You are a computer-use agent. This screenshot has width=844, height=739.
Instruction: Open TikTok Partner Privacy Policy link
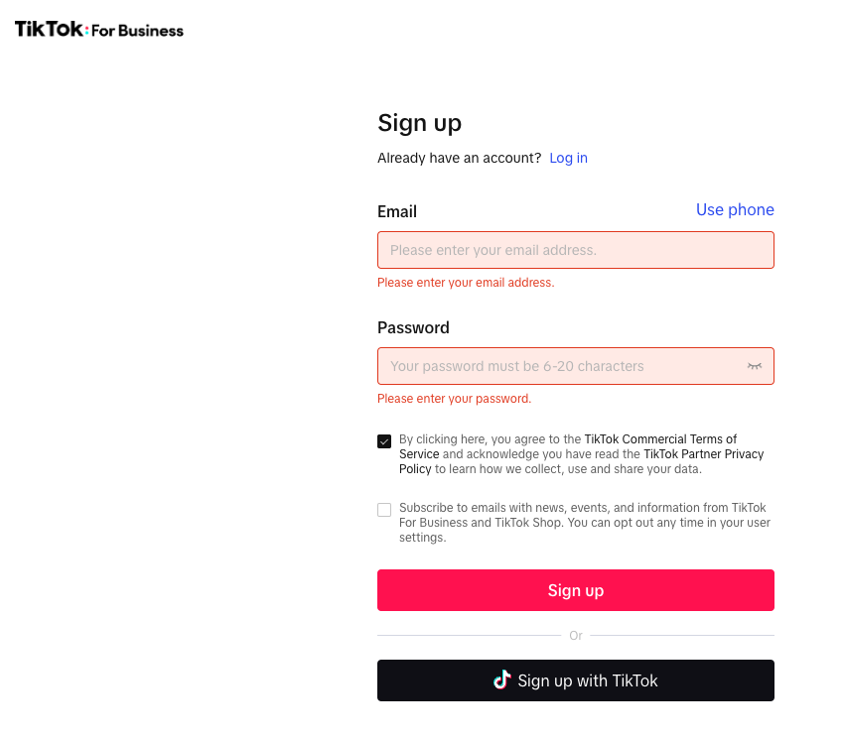pyautogui.click(x=704, y=454)
